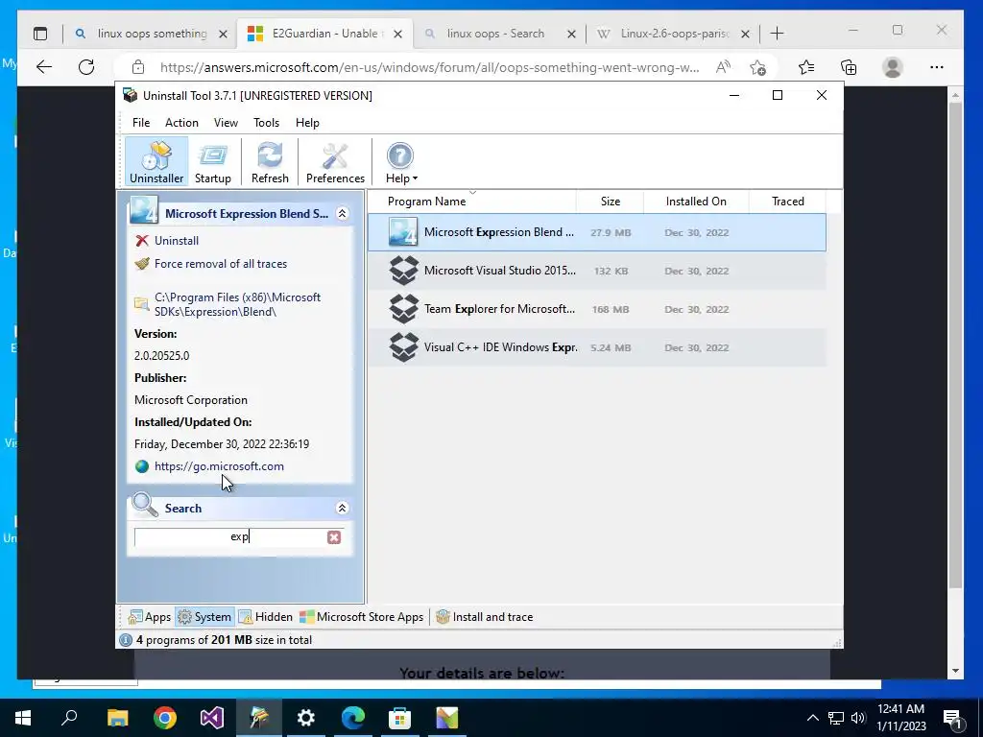Click the volume tray icon

pos(858,718)
